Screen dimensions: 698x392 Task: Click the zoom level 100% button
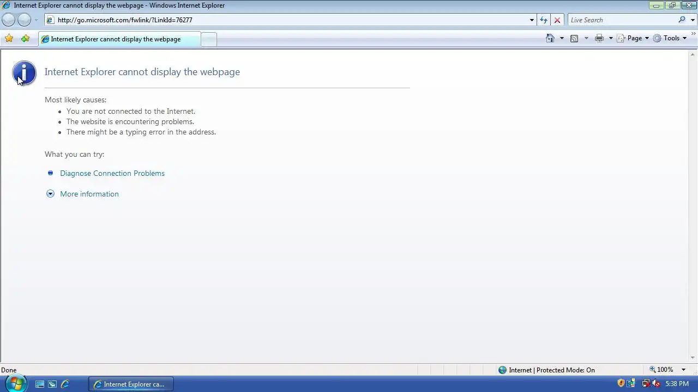pos(661,370)
